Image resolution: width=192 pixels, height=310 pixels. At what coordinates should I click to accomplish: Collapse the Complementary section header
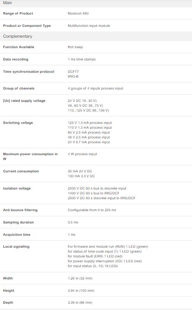96,37
